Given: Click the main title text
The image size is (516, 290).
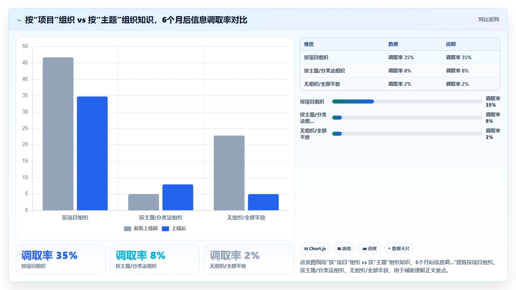Looking at the screenshot, I should (136, 20).
